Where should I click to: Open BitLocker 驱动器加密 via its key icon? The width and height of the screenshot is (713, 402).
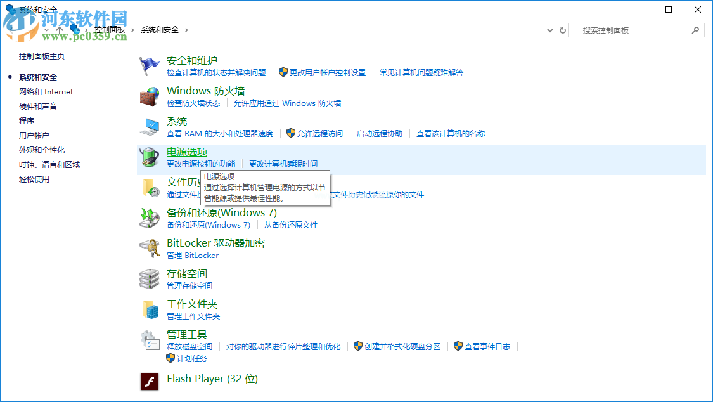(x=150, y=248)
